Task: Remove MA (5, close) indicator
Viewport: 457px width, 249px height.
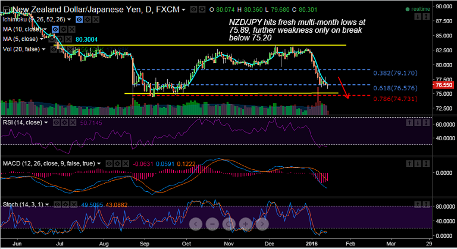Action: pyautogui.click(x=68, y=39)
